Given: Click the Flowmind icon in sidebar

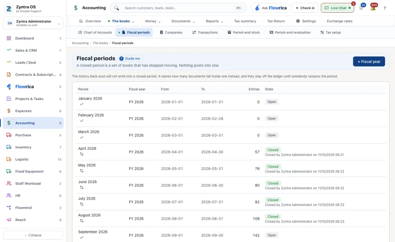Looking at the screenshot, I should 9,208.
